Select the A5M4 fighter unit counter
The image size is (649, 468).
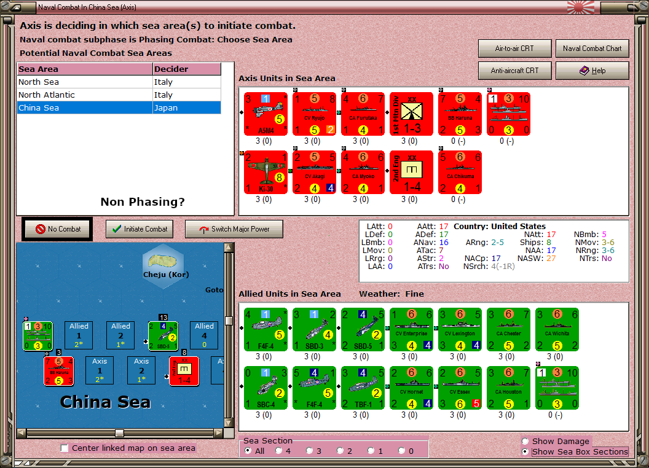click(x=265, y=114)
